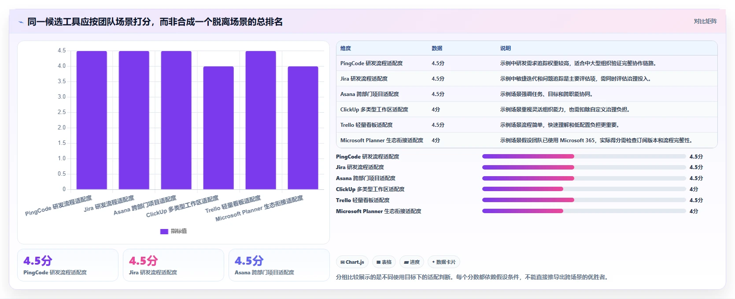Select the Chart.js chip
The width and height of the screenshot is (735, 299).
[352, 262]
